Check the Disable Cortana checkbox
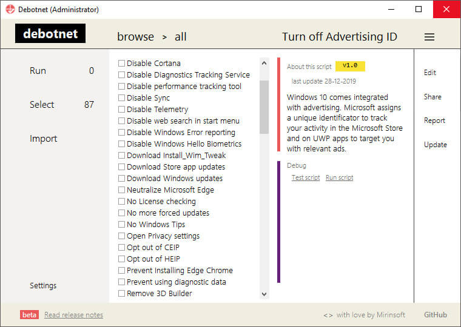The height and width of the screenshot is (327, 461). [121, 63]
